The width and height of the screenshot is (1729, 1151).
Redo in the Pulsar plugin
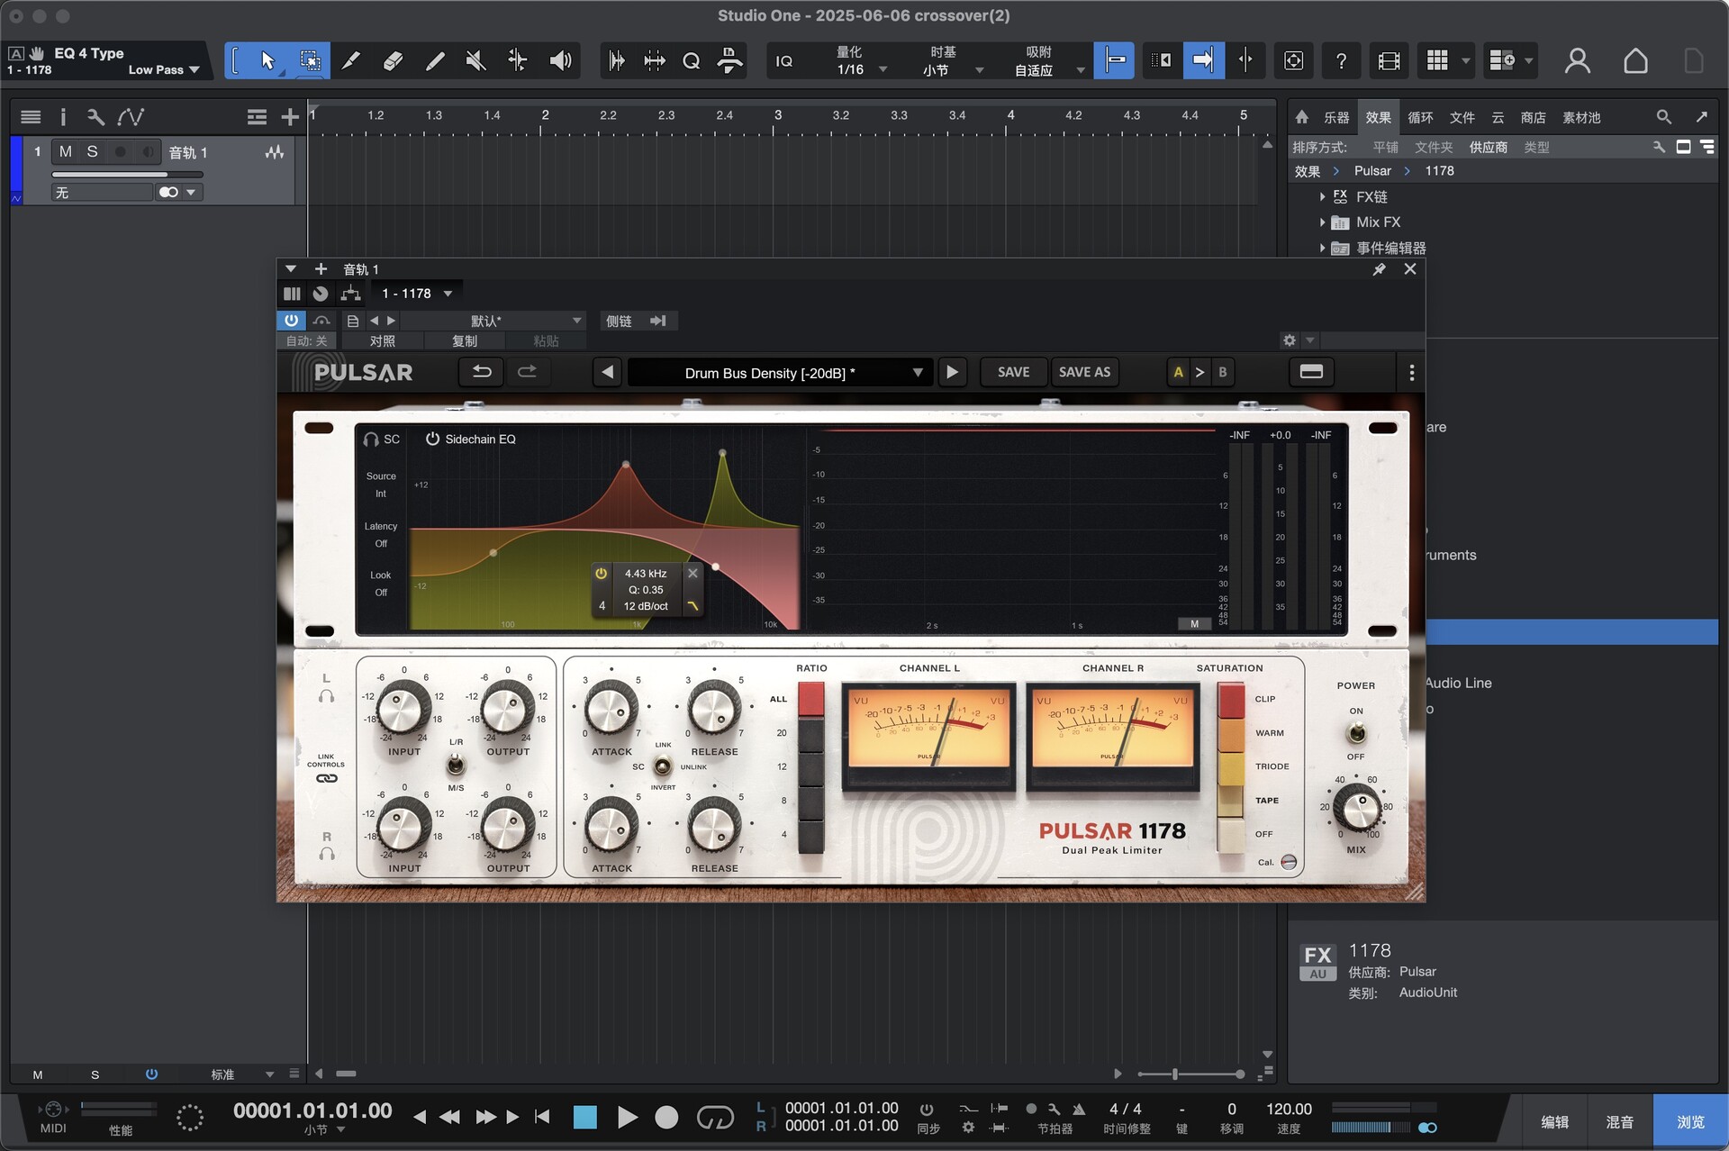pyautogui.click(x=528, y=372)
